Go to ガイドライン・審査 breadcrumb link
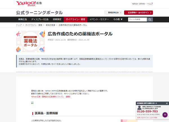This screenshot has height=122, width=169. 34,25
